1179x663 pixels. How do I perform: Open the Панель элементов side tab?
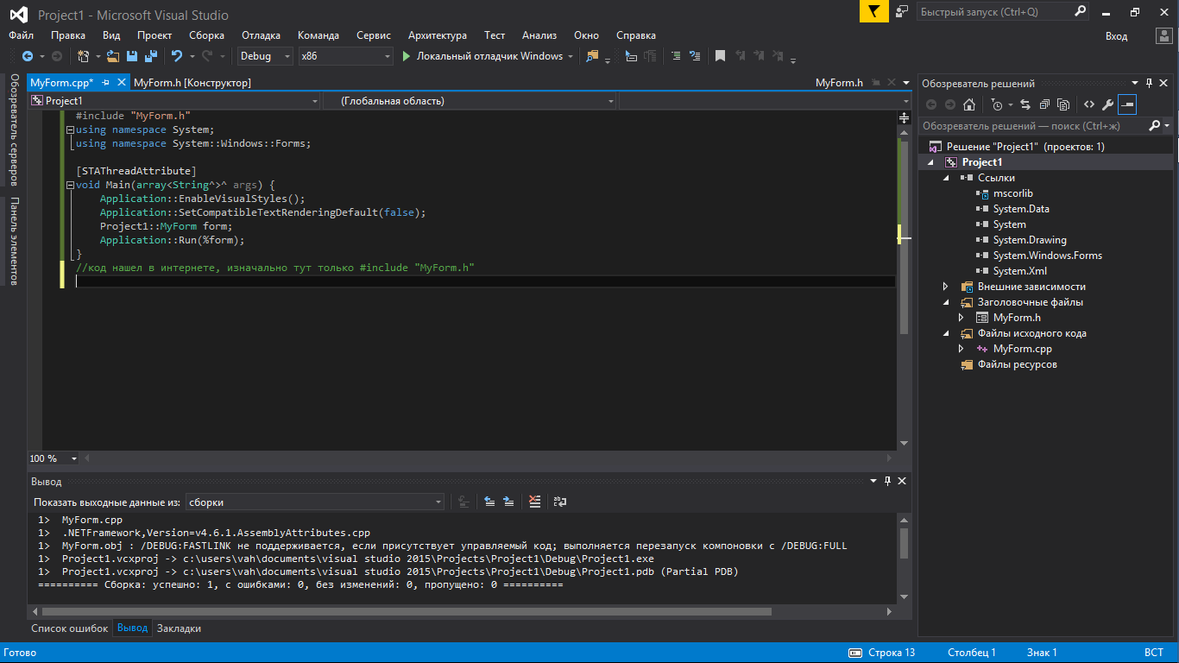14,241
